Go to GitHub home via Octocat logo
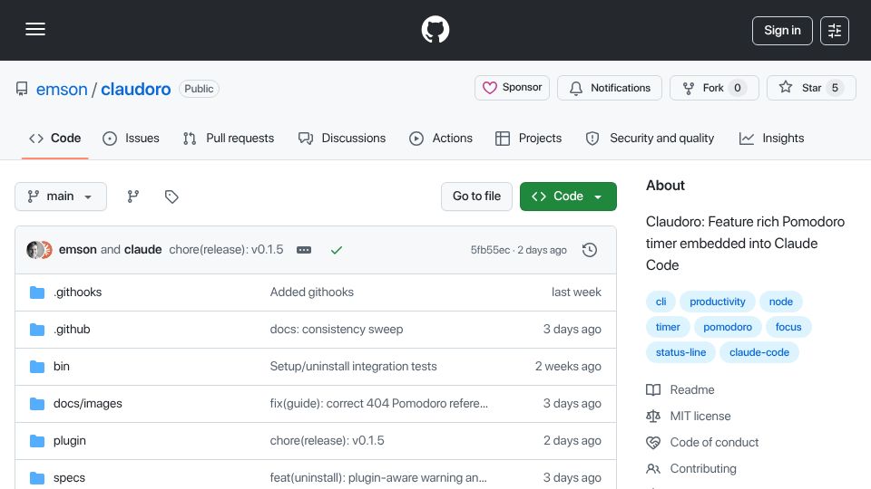The width and height of the screenshot is (871, 489). coord(435,29)
